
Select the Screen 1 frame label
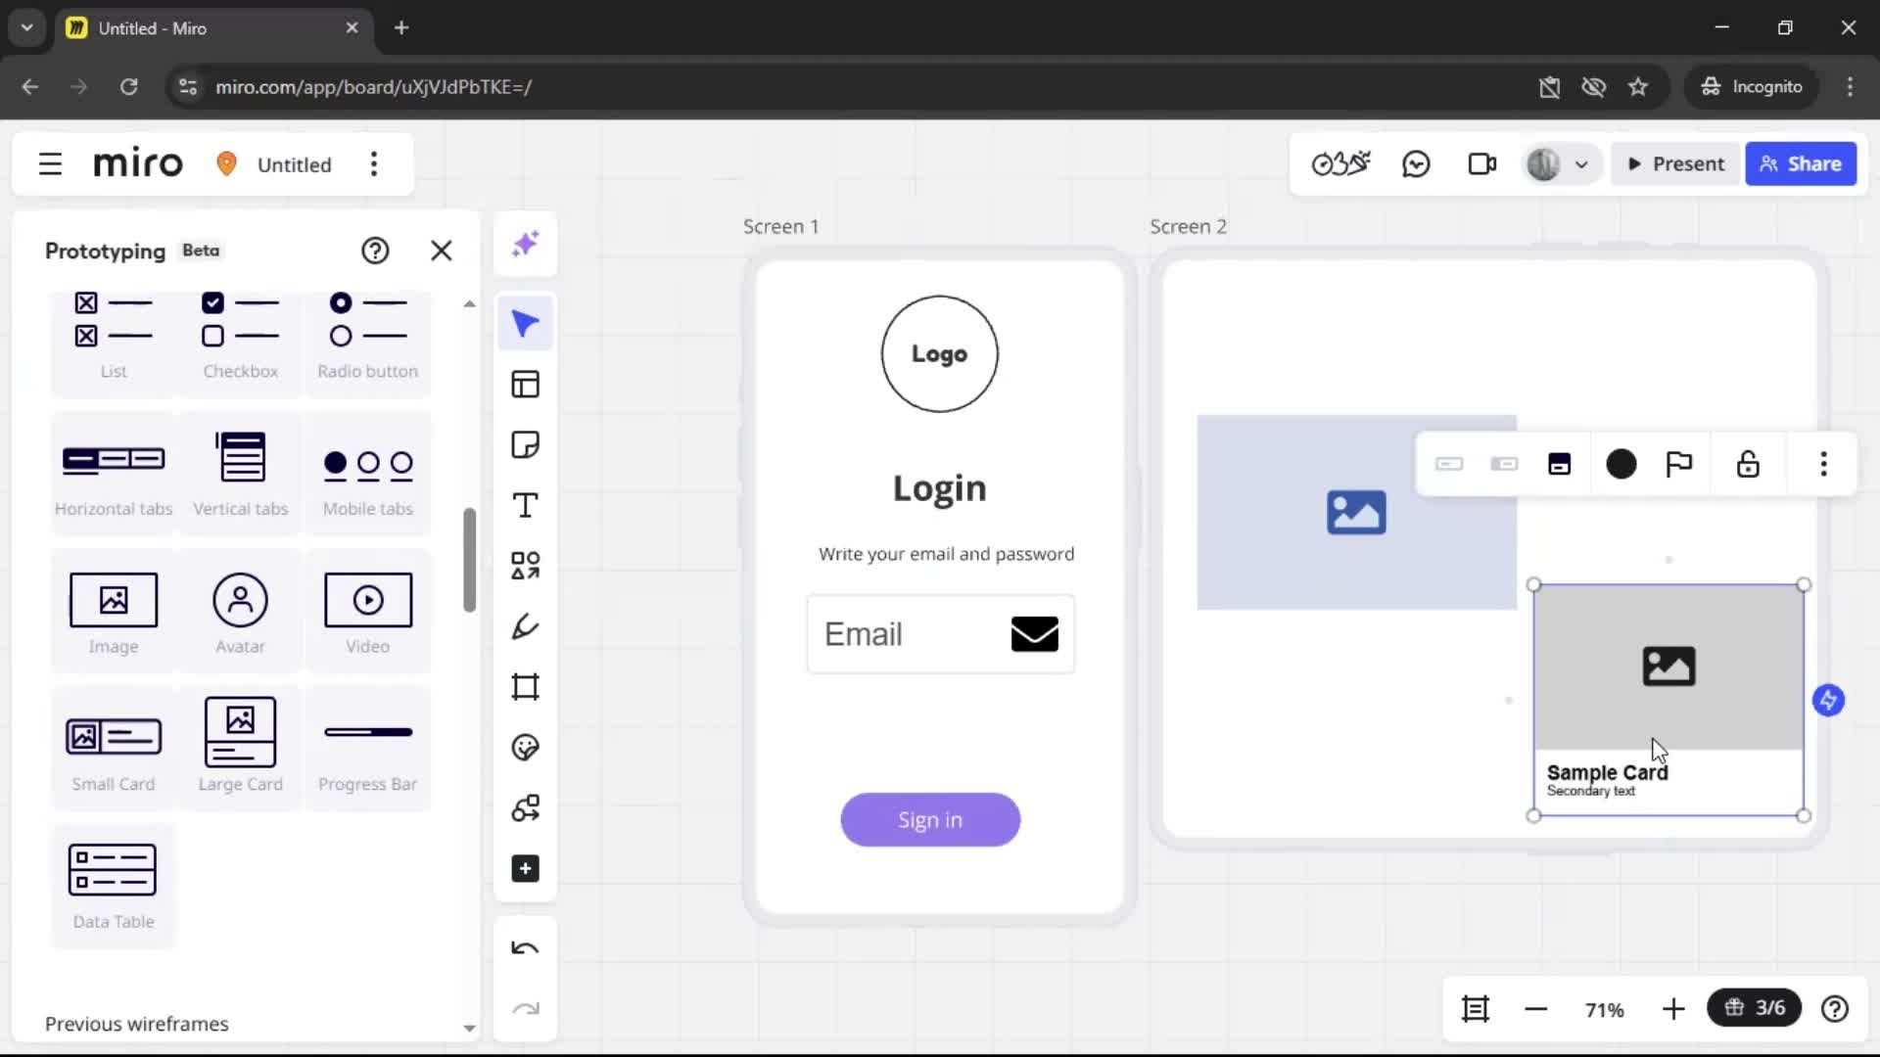780,227
